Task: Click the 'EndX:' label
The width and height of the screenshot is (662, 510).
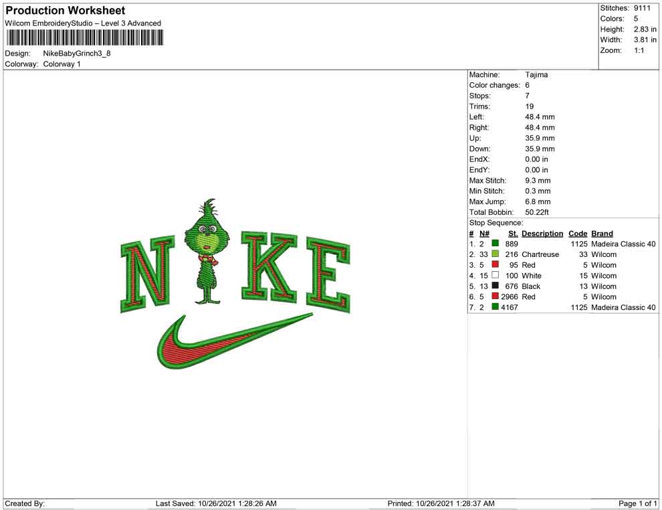Action: coord(479,159)
